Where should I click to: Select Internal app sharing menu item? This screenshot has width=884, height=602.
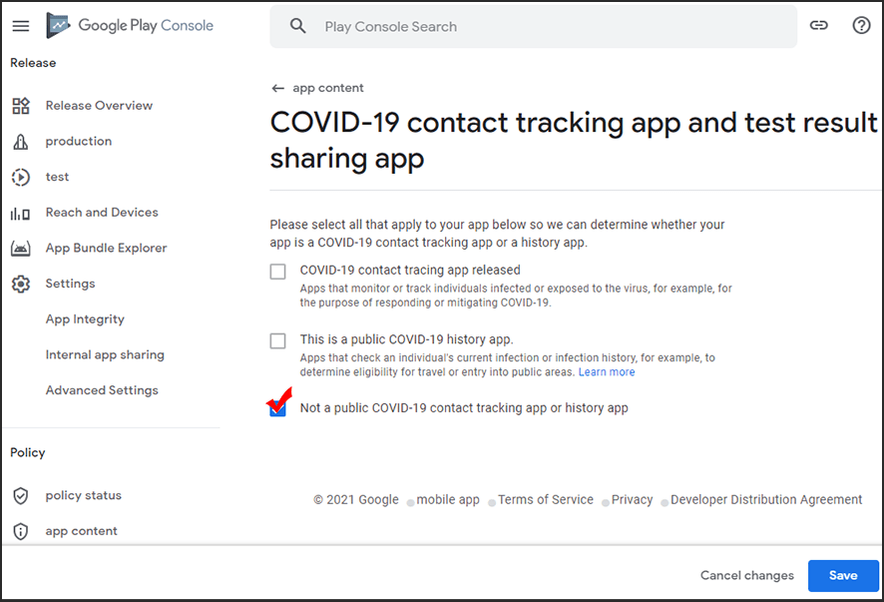[105, 355]
